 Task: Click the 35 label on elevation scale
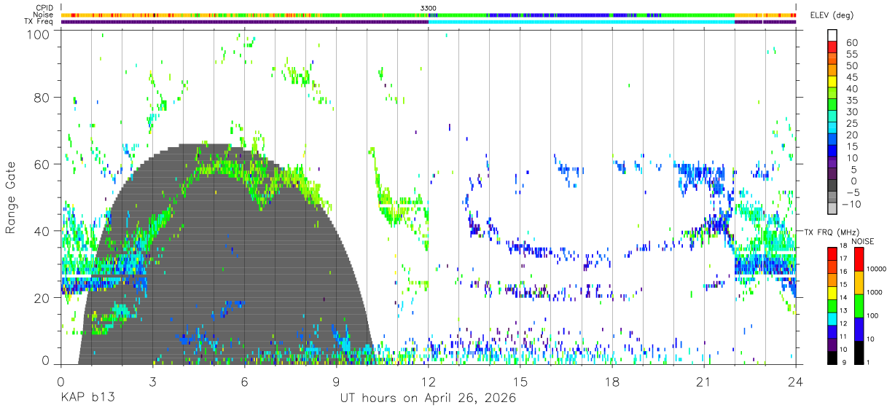[852, 101]
